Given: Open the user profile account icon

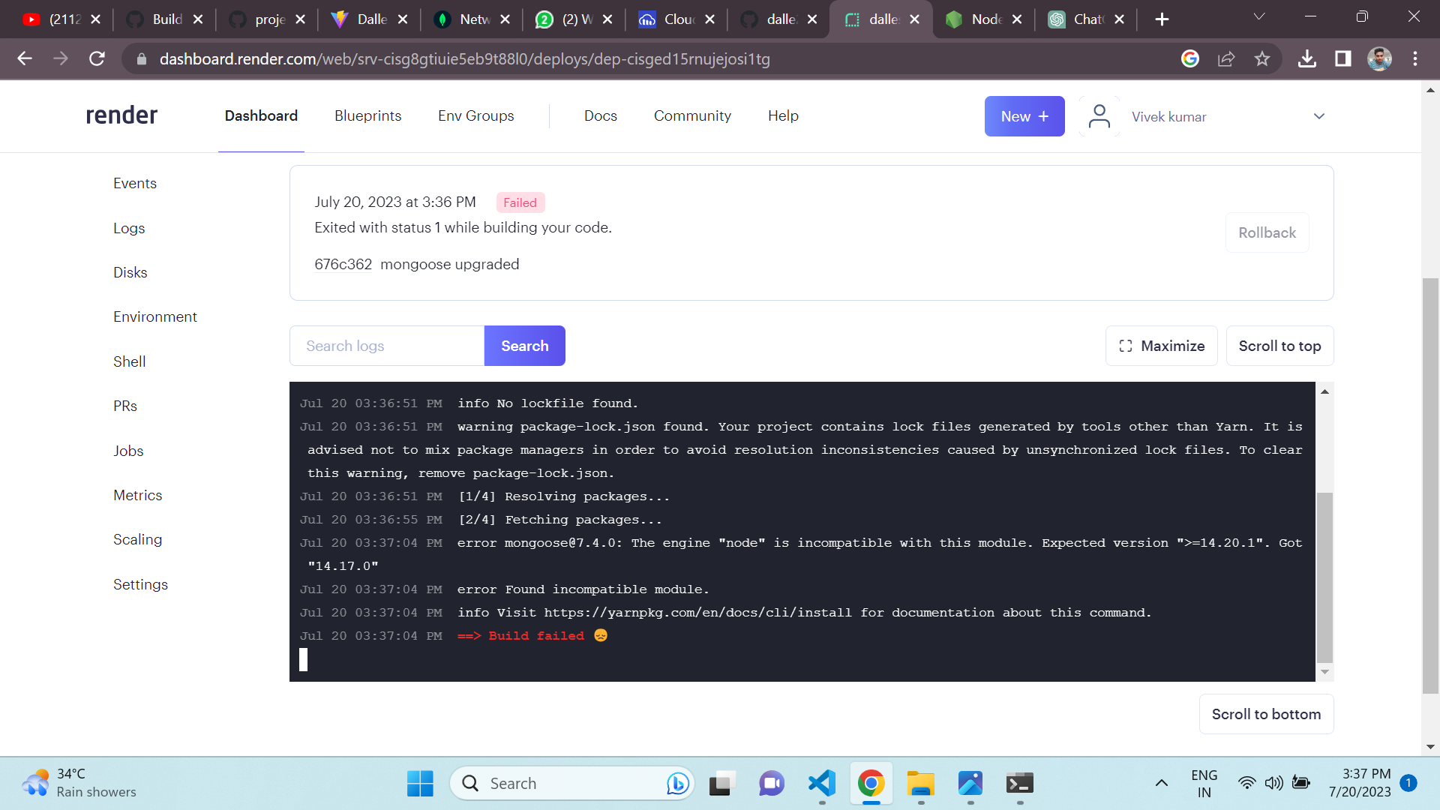Looking at the screenshot, I should point(1099,116).
